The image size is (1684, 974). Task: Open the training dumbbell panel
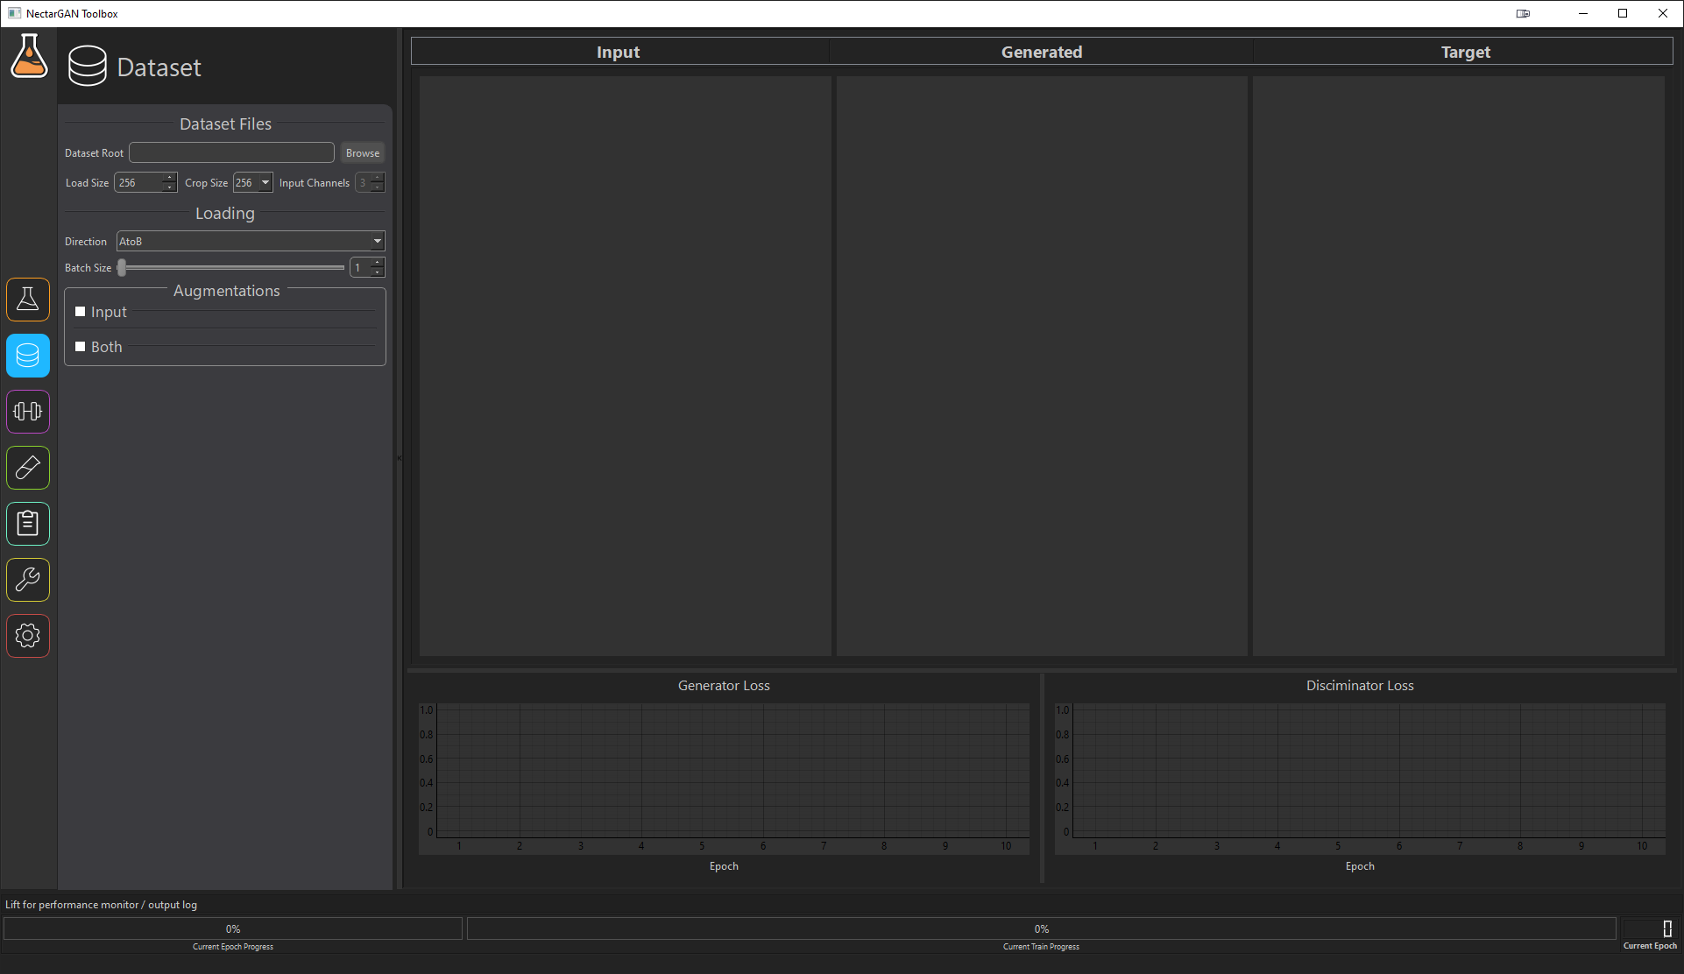(x=28, y=412)
